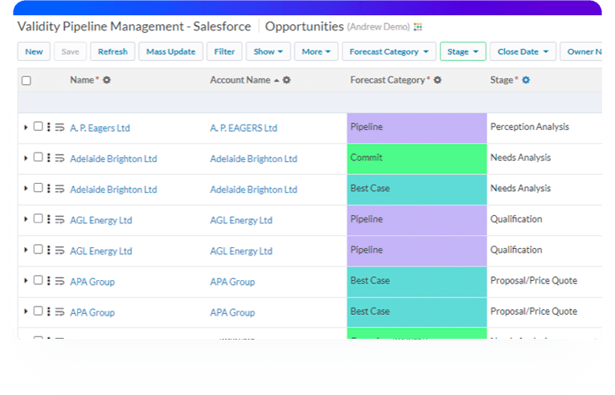Open settings gear for Name column

[x=107, y=80]
